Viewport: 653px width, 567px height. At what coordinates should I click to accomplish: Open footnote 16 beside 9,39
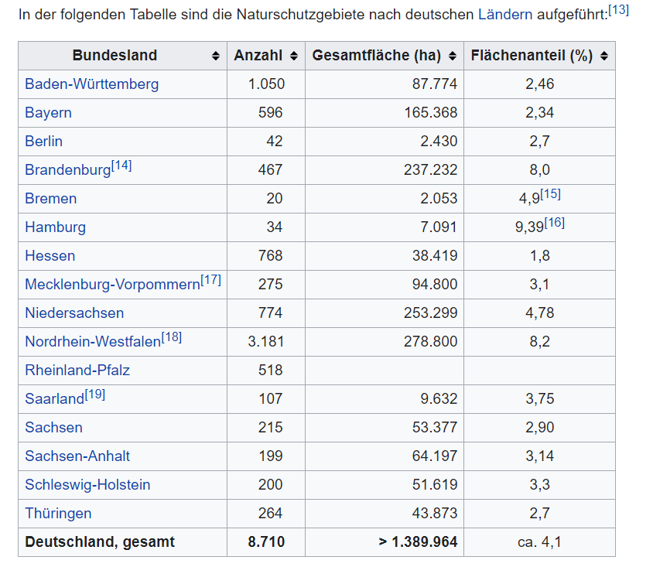tap(554, 223)
